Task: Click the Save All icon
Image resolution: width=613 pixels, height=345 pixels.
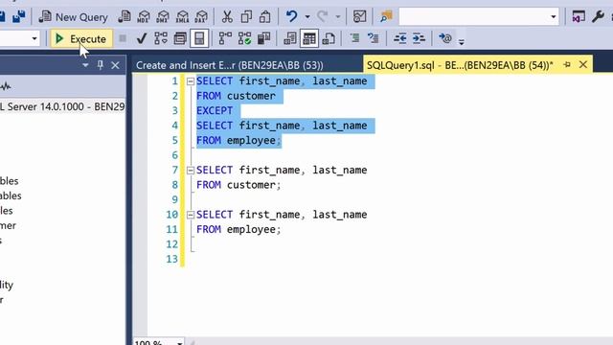Action: 18,16
